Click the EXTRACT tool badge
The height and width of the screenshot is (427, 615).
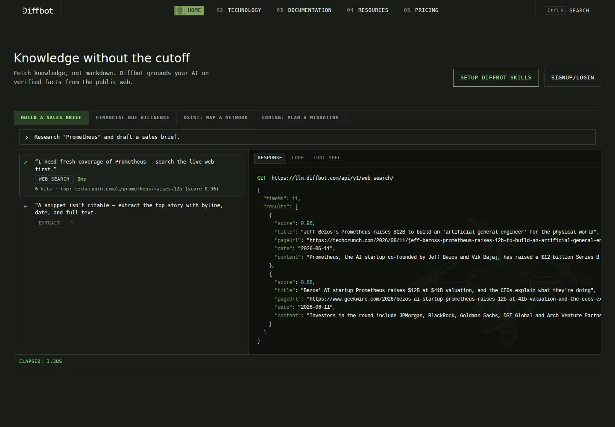pos(50,223)
